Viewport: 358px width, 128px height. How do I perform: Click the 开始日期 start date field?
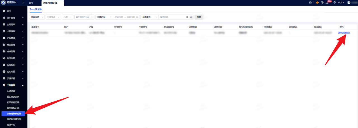119,17
